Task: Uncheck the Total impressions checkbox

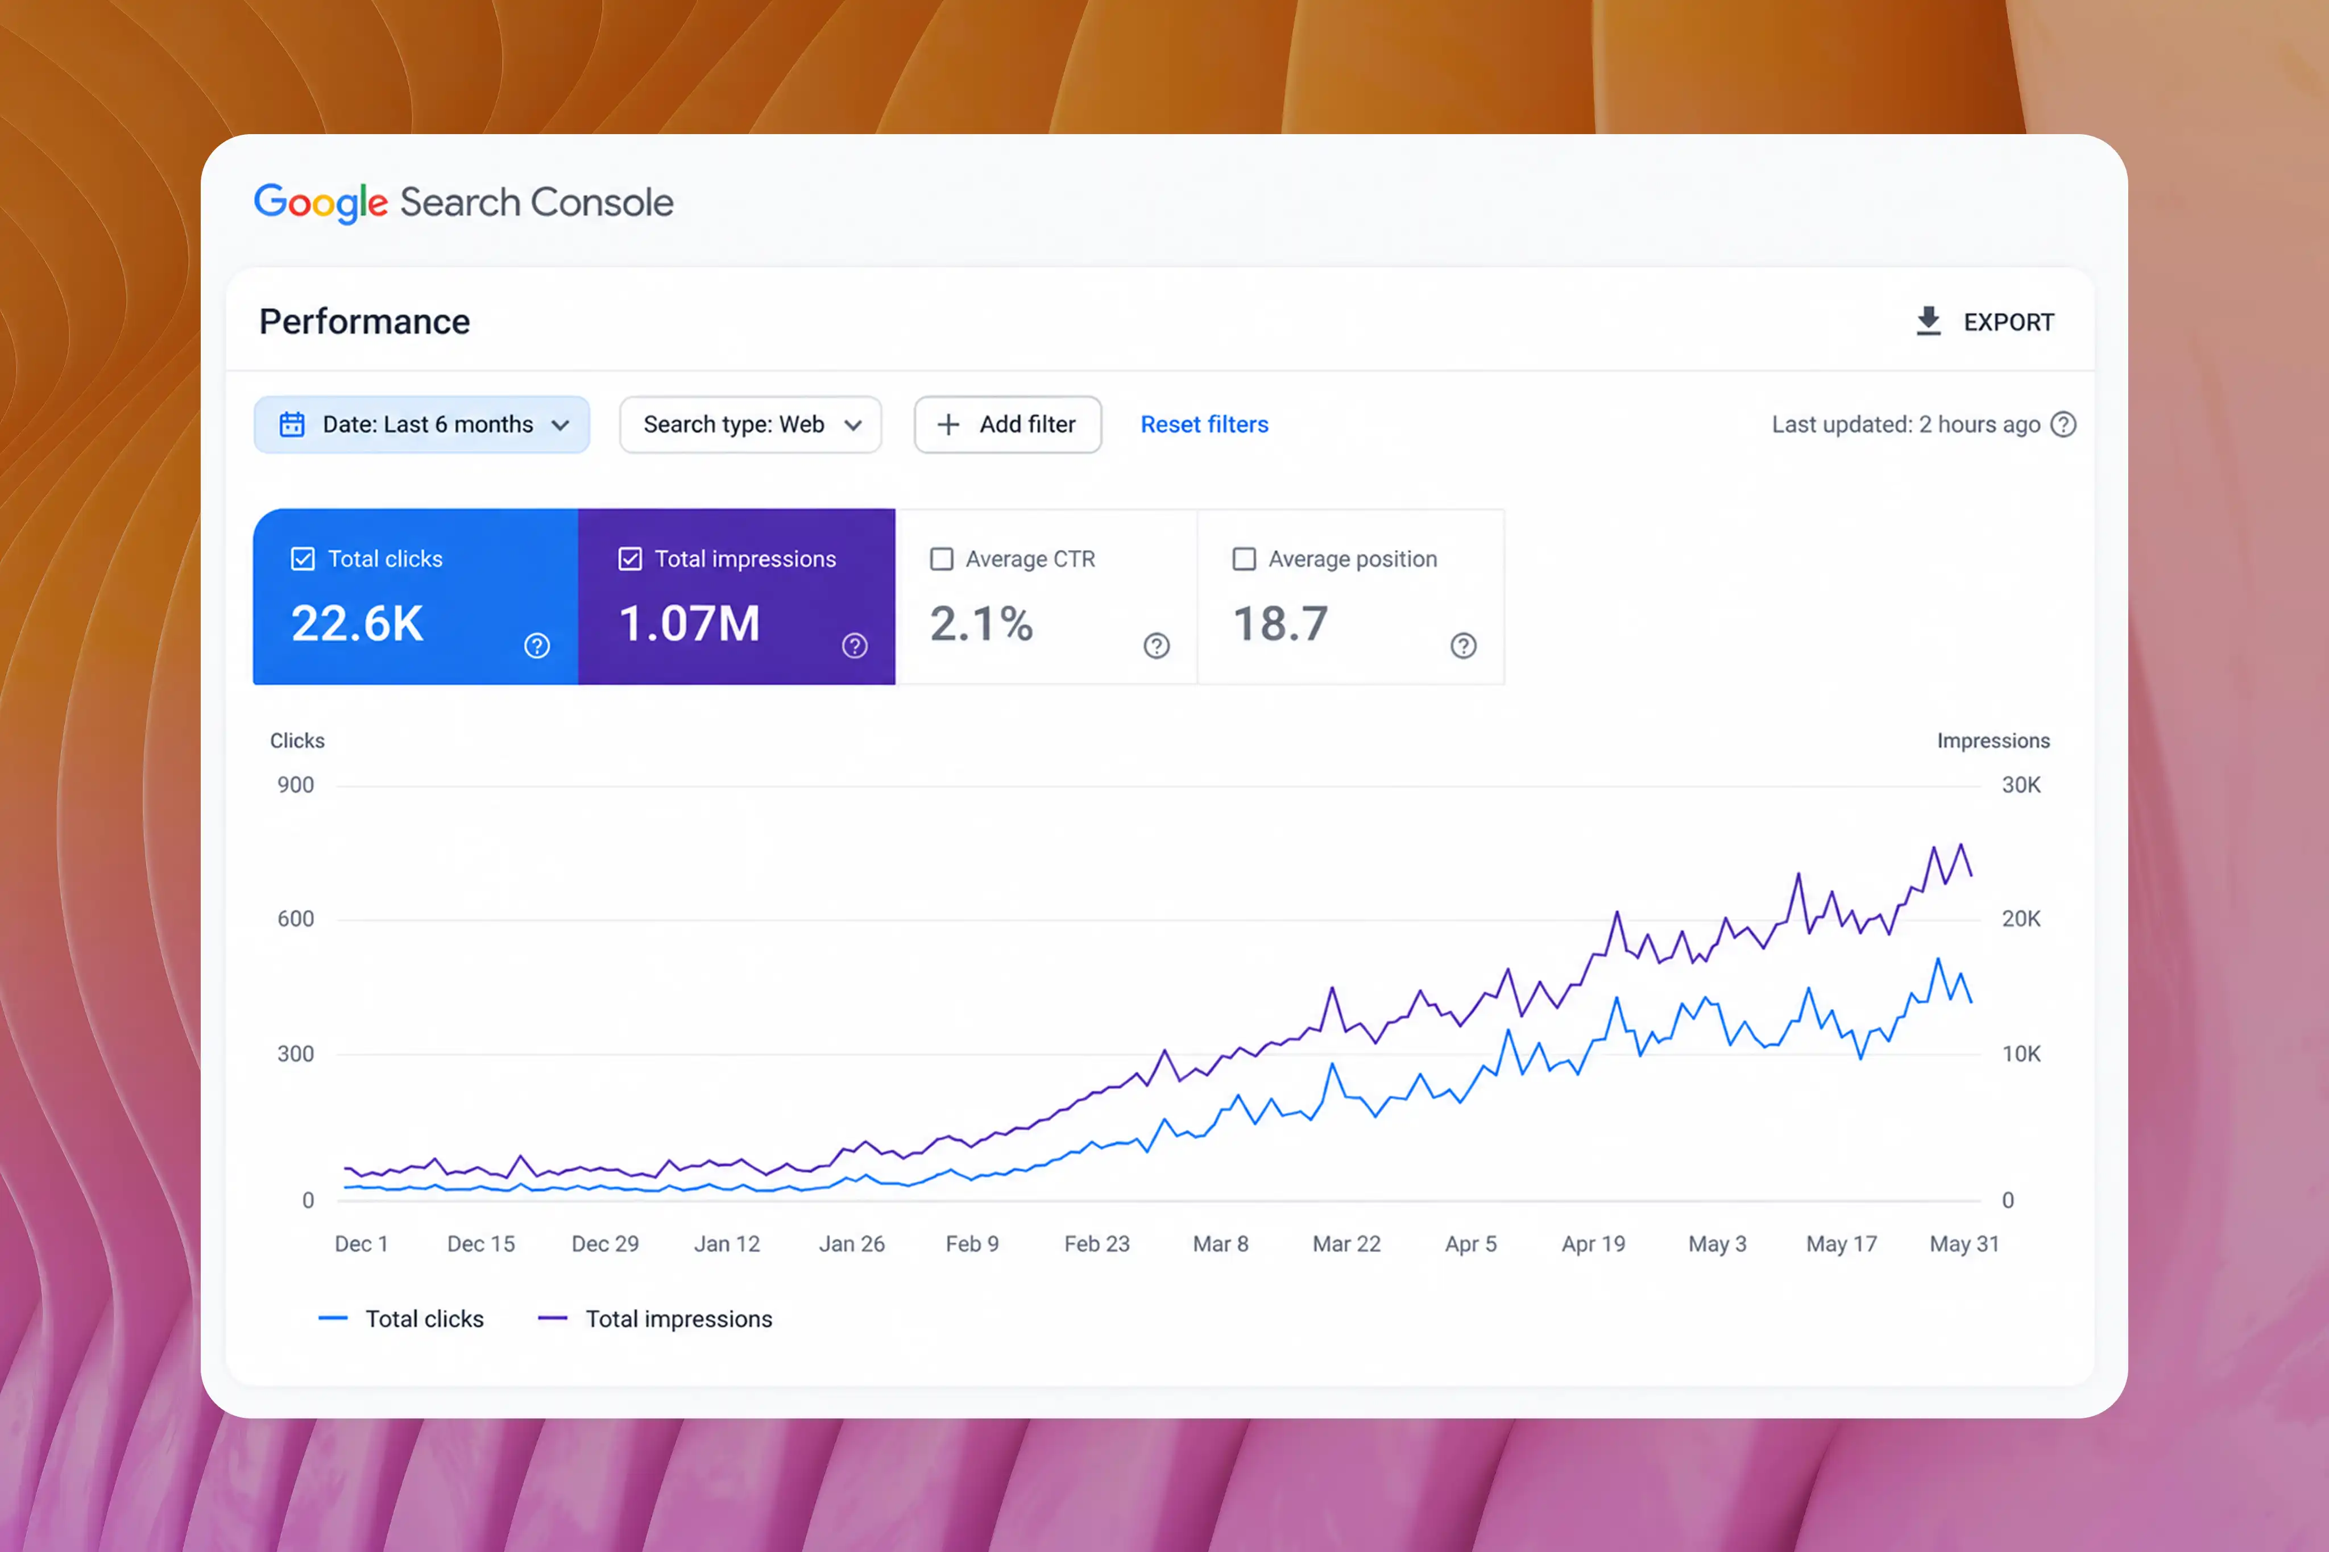Action: click(x=630, y=559)
